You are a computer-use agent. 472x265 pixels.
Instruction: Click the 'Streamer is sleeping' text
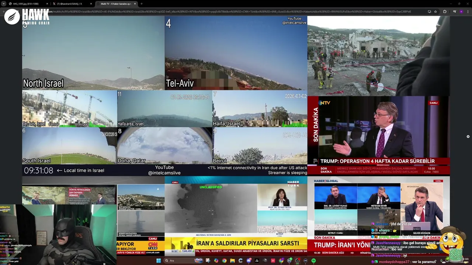(x=288, y=173)
